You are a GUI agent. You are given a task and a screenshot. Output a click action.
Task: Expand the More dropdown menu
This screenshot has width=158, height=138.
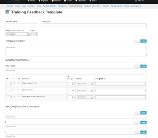[x=93, y=1]
